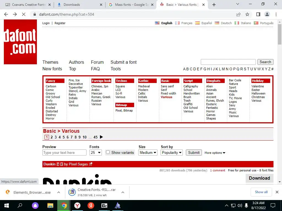
Task: Go to next page of fonts arrow
Action: (101, 137)
